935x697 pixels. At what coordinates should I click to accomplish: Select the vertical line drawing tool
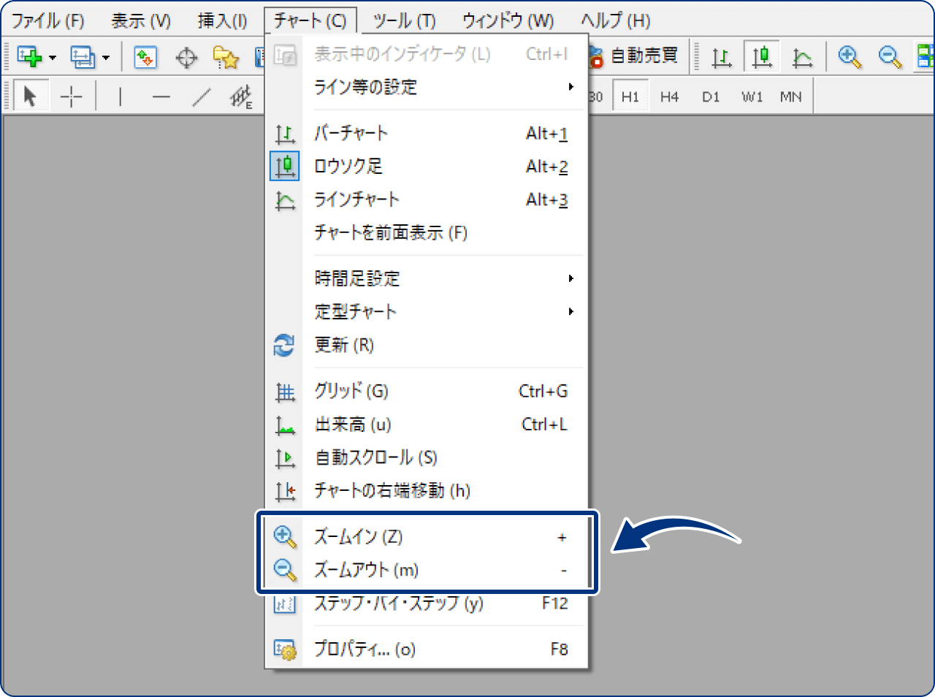[120, 96]
